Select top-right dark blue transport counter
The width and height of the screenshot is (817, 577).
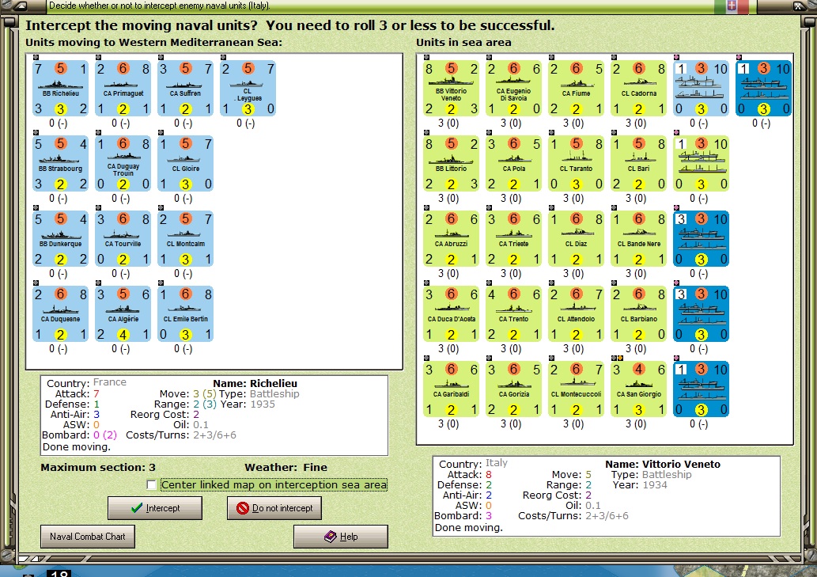pyautogui.click(x=764, y=89)
